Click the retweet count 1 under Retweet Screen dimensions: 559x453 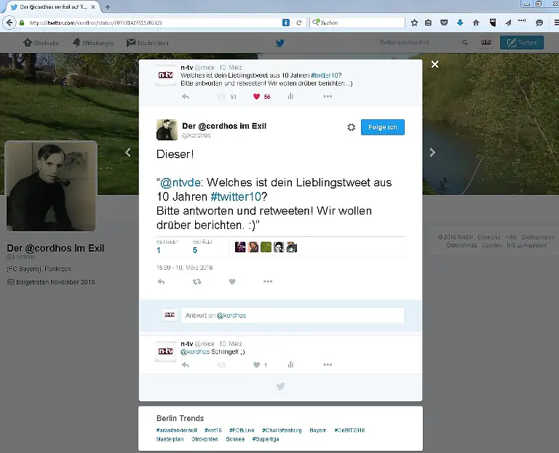point(158,250)
